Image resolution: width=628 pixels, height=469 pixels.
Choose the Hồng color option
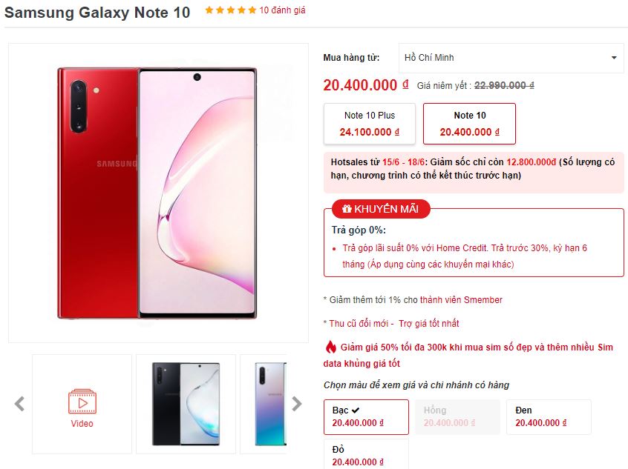(x=458, y=416)
